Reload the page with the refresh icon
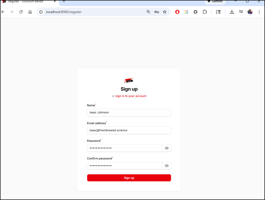Image resolution: width=265 pixels, height=200 pixels. pos(21,12)
